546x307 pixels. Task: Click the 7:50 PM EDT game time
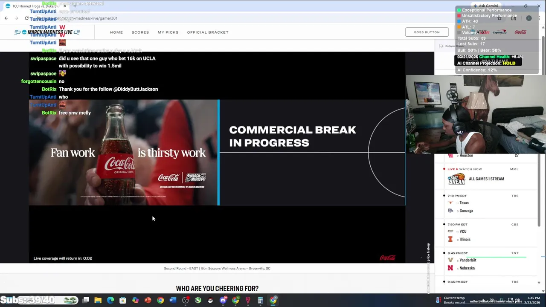tap(457, 224)
